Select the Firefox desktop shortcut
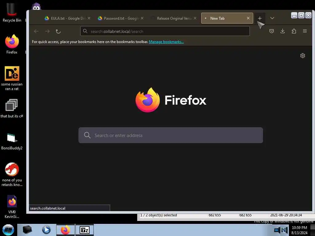The height and width of the screenshot is (236, 315). [12, 44]
